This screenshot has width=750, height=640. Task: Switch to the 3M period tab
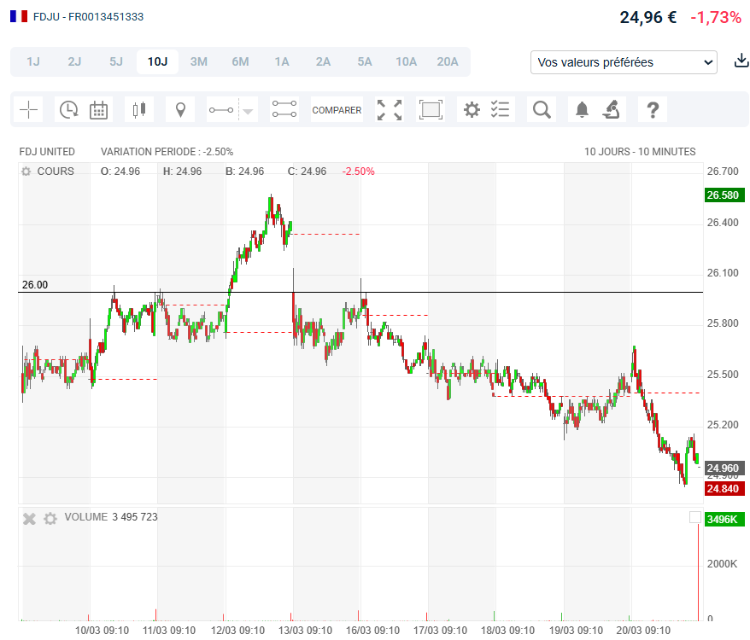199,61
